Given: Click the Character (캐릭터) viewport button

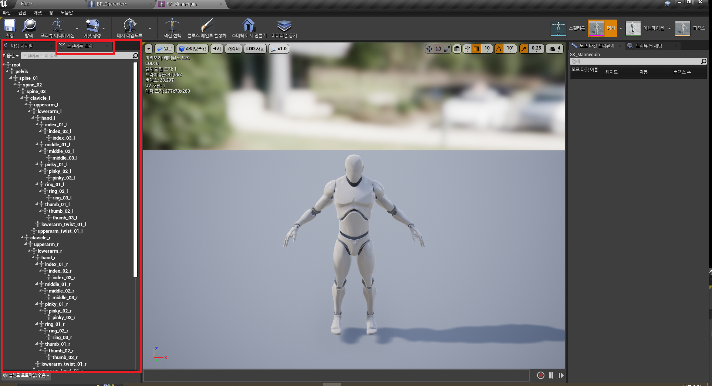Looking at the screenshot, I should [x=233, y=49].
